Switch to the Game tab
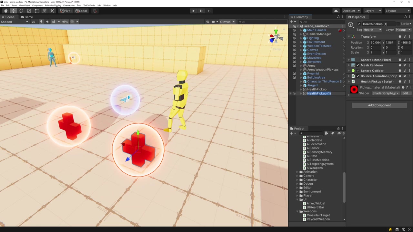 [26, 17]
